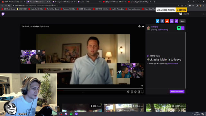Go back in the browser
This screenshot has height=116, width=206.
tap(2, 6)
